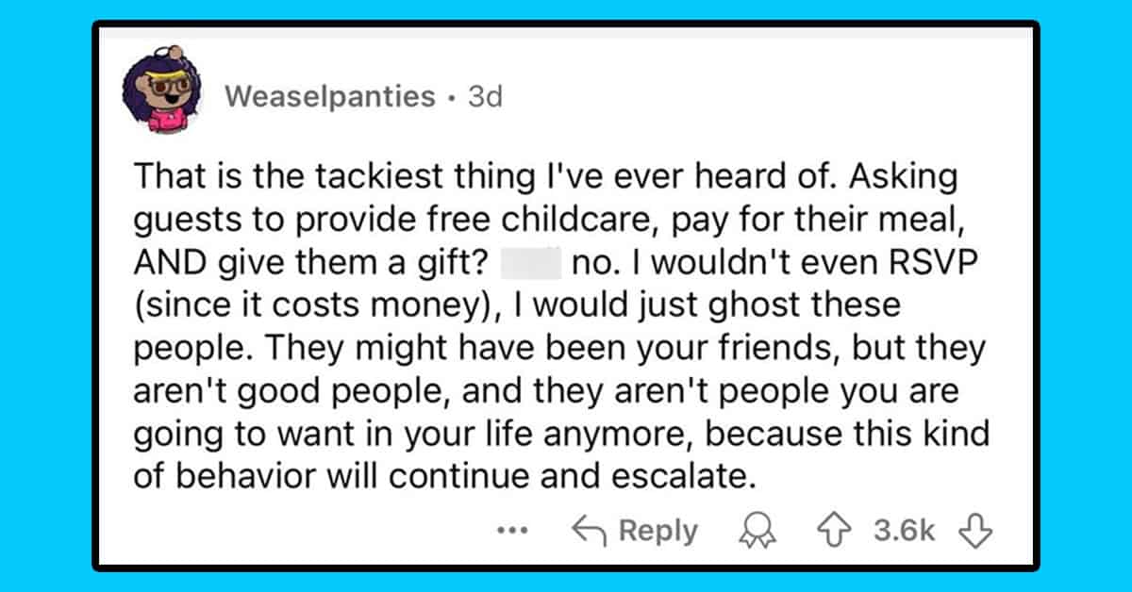
Task: Open the 3d timestamp permalink
Action: pos(486,96)
